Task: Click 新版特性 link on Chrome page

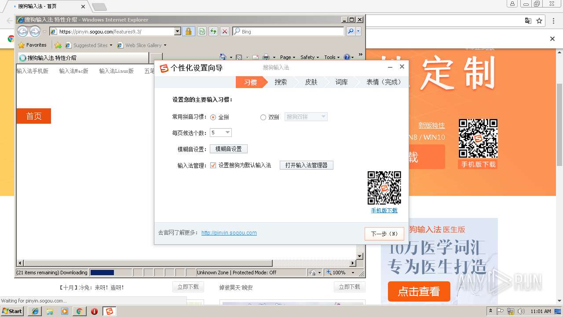Action: point(431,125)
